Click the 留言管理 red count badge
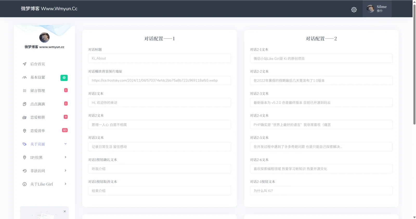This screenshot has height=219, width=416. point(66,90)
